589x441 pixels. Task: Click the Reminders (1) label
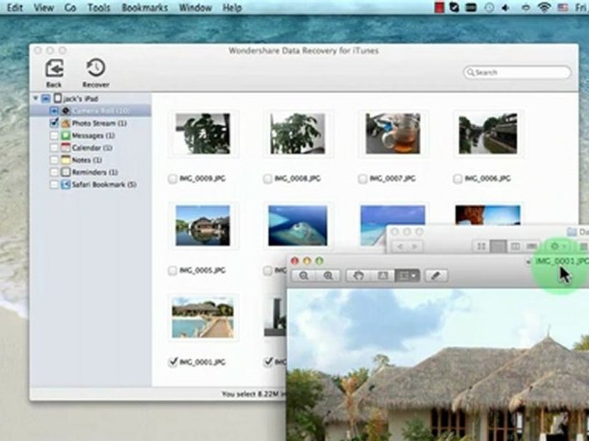(x=94, y=172)
